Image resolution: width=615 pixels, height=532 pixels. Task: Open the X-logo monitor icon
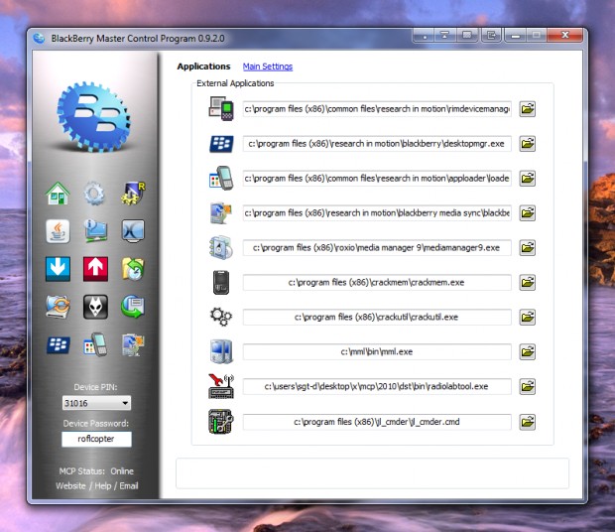coord(133,231)
